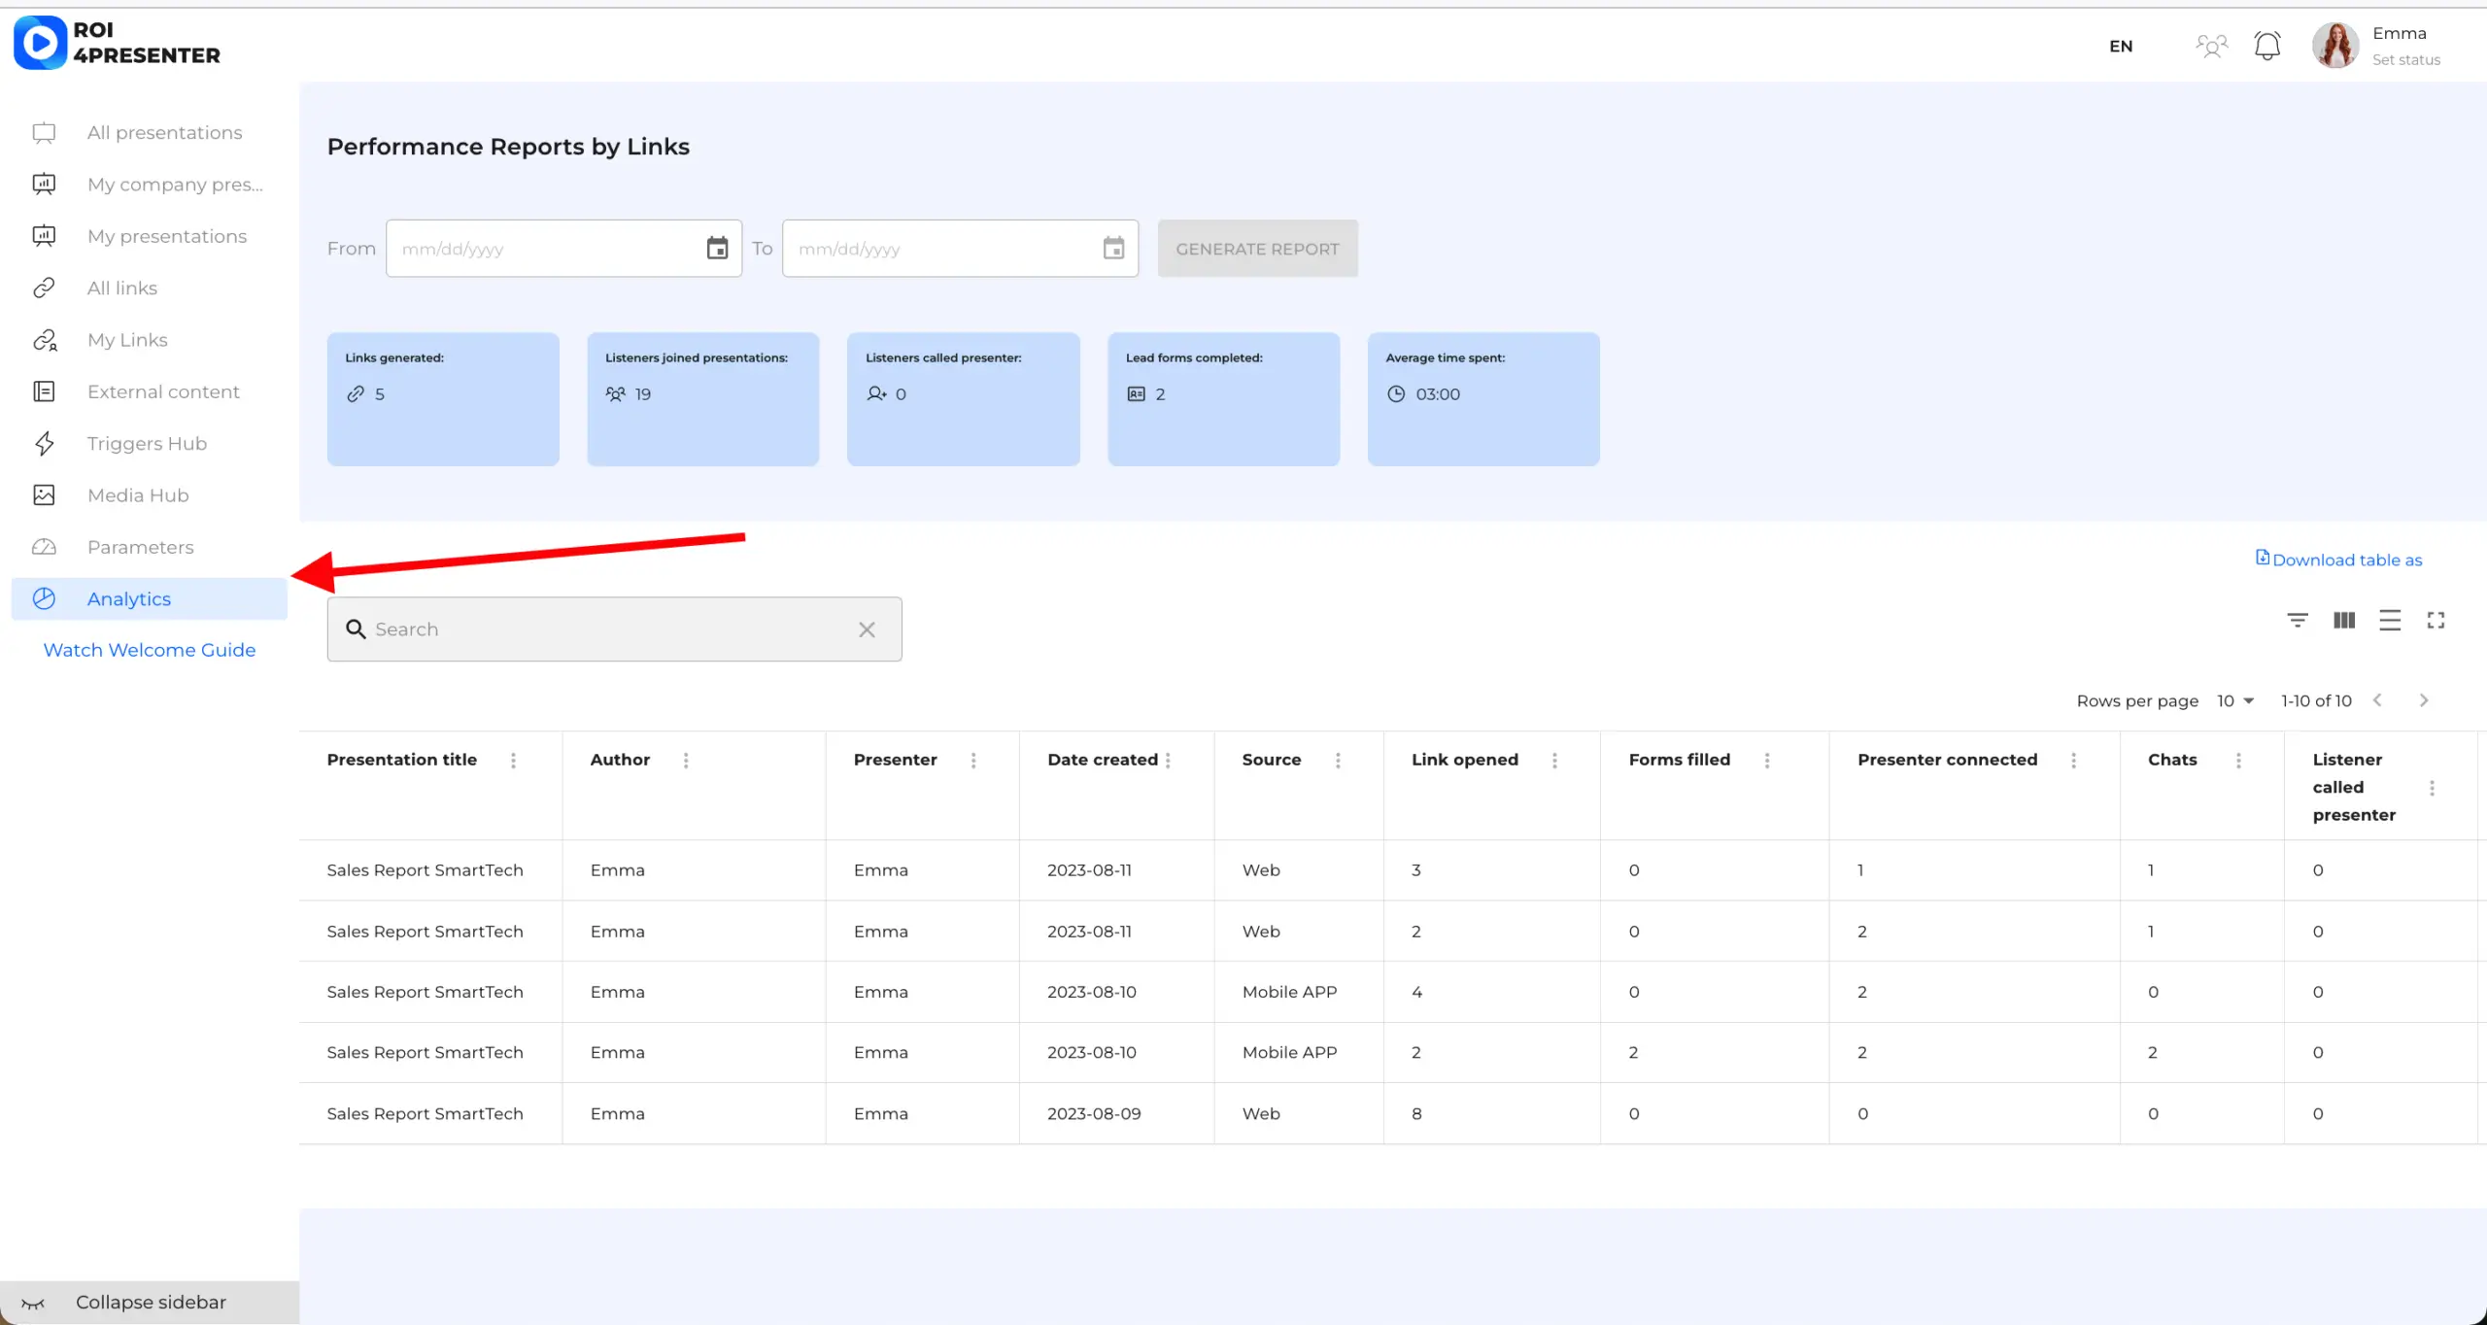Click the Download table as link
Viewport: 2487px width, 1325px height.
[x=2339, y=560]
